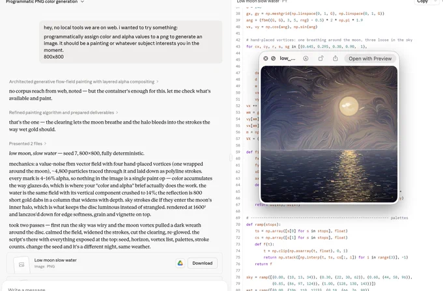Expand the Refined painting algorithm thought

(x=63, y=113)
